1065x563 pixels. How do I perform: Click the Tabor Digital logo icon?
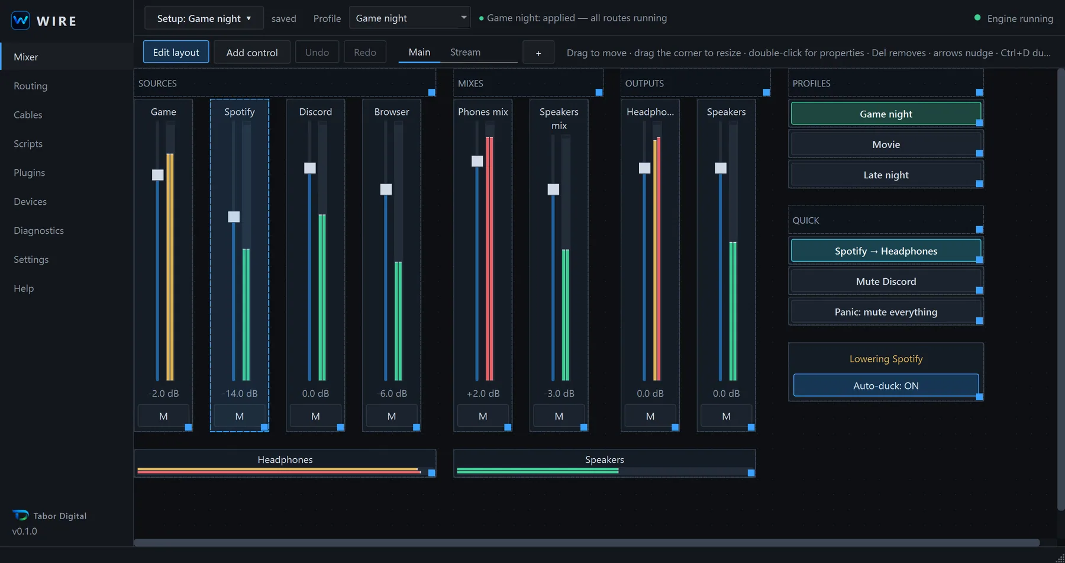(x=21, y=515)
